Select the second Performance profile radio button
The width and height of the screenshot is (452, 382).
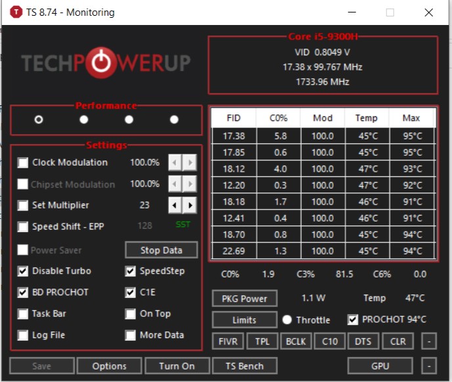(84, 119)
